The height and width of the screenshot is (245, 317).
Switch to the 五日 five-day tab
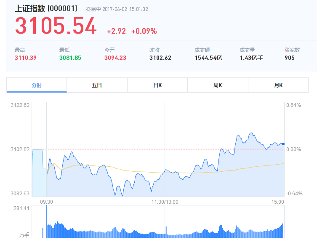(97, 85)
